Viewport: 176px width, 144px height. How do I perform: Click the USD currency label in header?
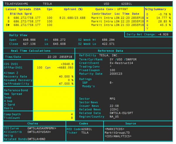pyautogui.click(x=106, y=4)
